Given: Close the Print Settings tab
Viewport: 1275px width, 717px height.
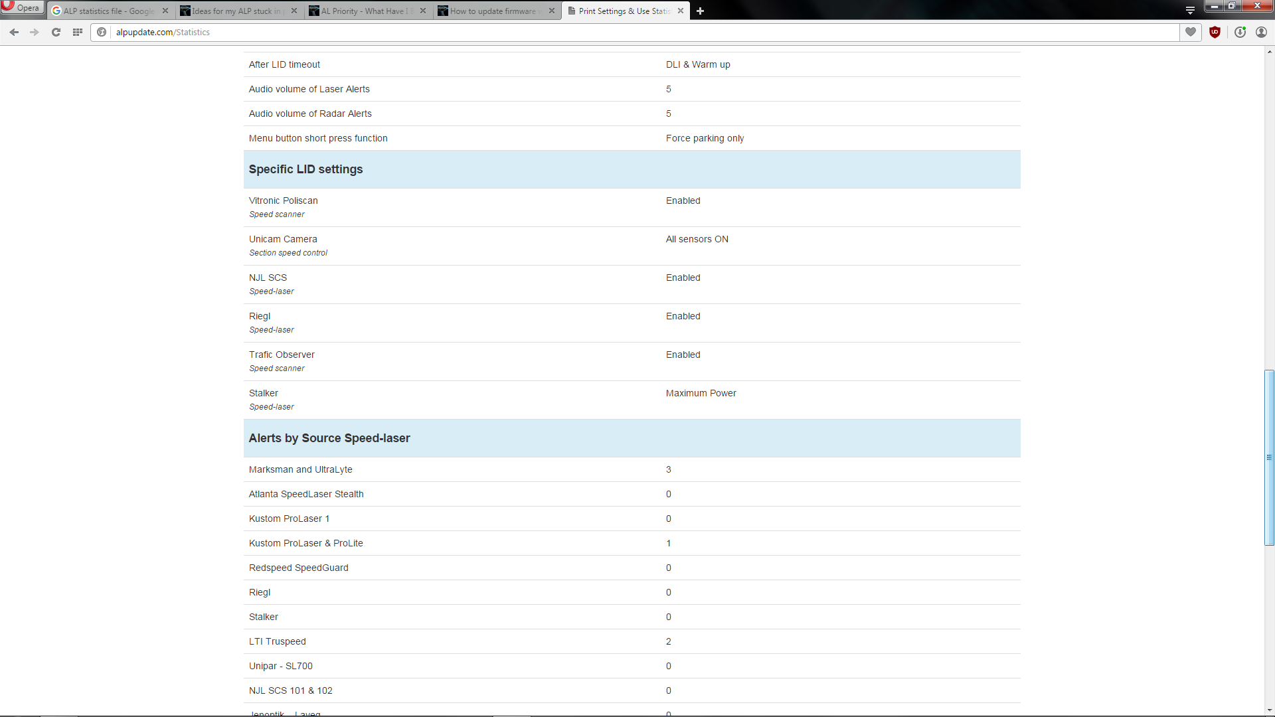Looking at the screenshot, I should 681,11.
